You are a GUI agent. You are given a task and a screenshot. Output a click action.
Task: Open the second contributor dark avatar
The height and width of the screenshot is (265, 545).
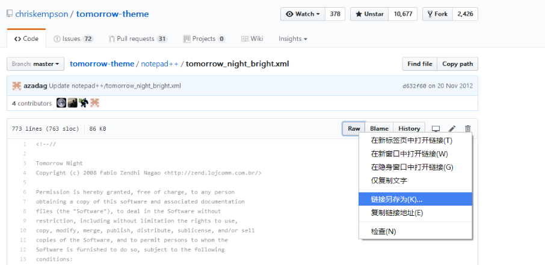pyautogui.click(x=72, y=103)
